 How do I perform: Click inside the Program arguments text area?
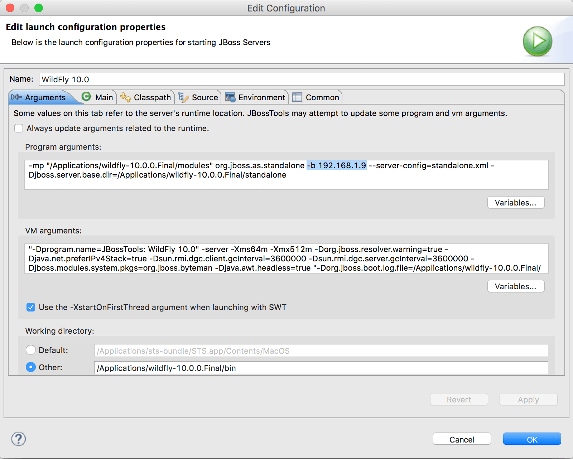coord(286,175)
